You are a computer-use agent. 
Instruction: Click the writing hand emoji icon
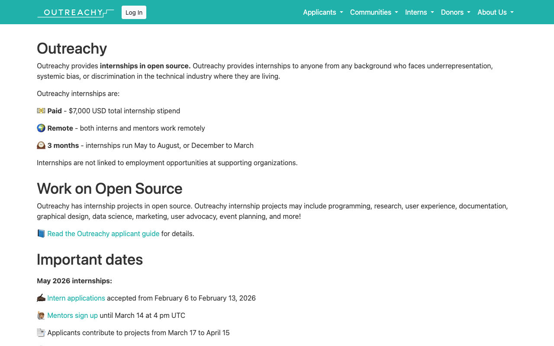[41, 298]
